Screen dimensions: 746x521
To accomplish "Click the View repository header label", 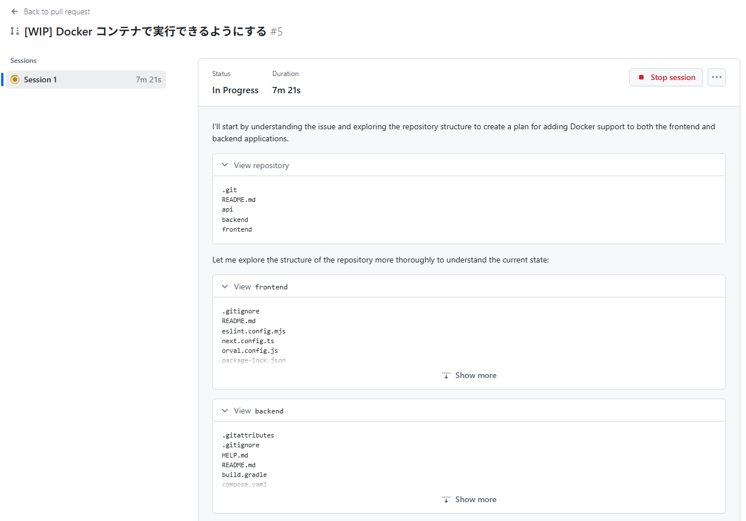I will click(x=261, y=165).
